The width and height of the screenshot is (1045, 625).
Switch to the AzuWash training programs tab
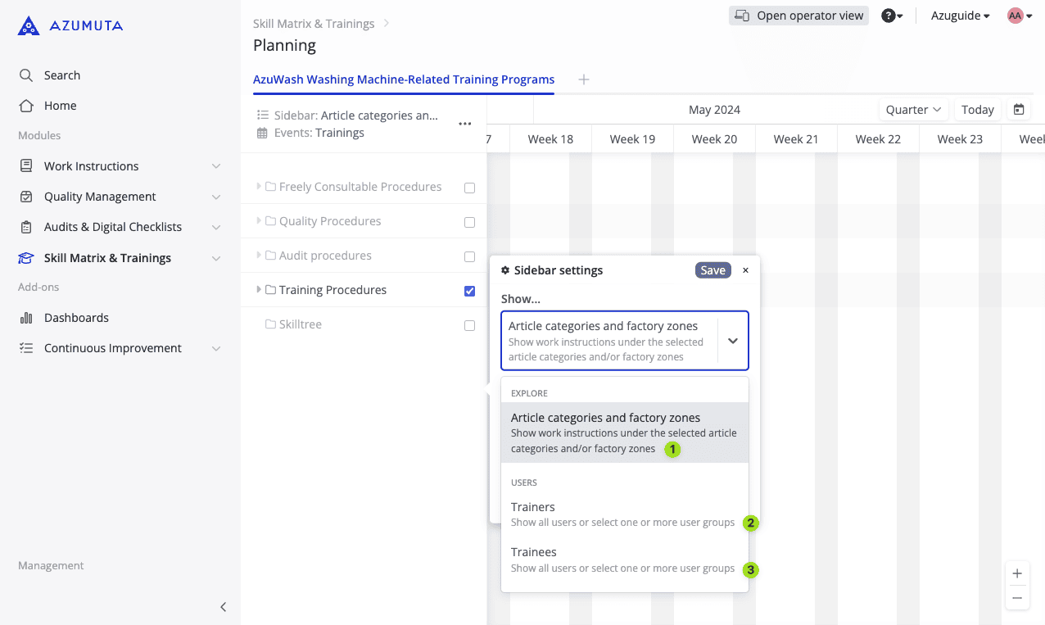click(x=404, y=79)
